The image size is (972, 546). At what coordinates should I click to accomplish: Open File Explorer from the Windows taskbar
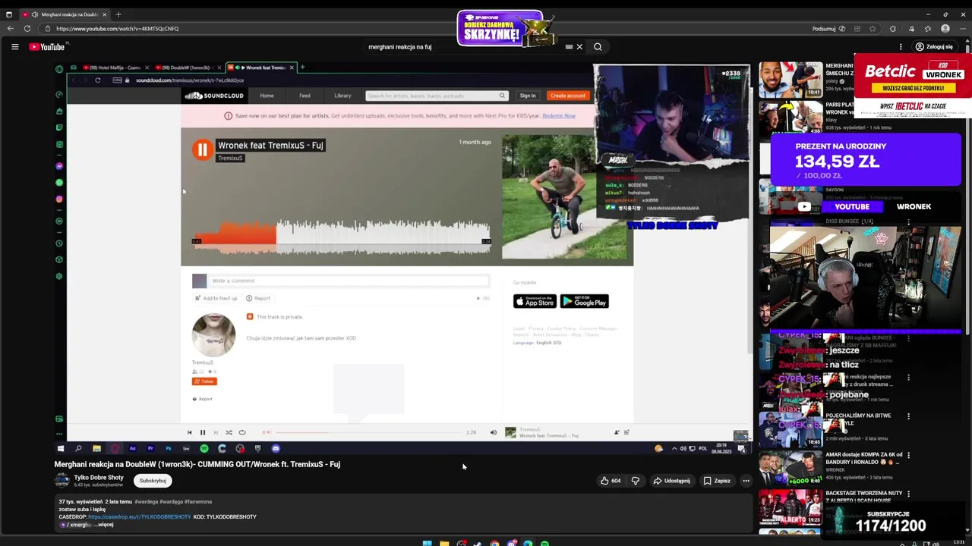(444, 543)
